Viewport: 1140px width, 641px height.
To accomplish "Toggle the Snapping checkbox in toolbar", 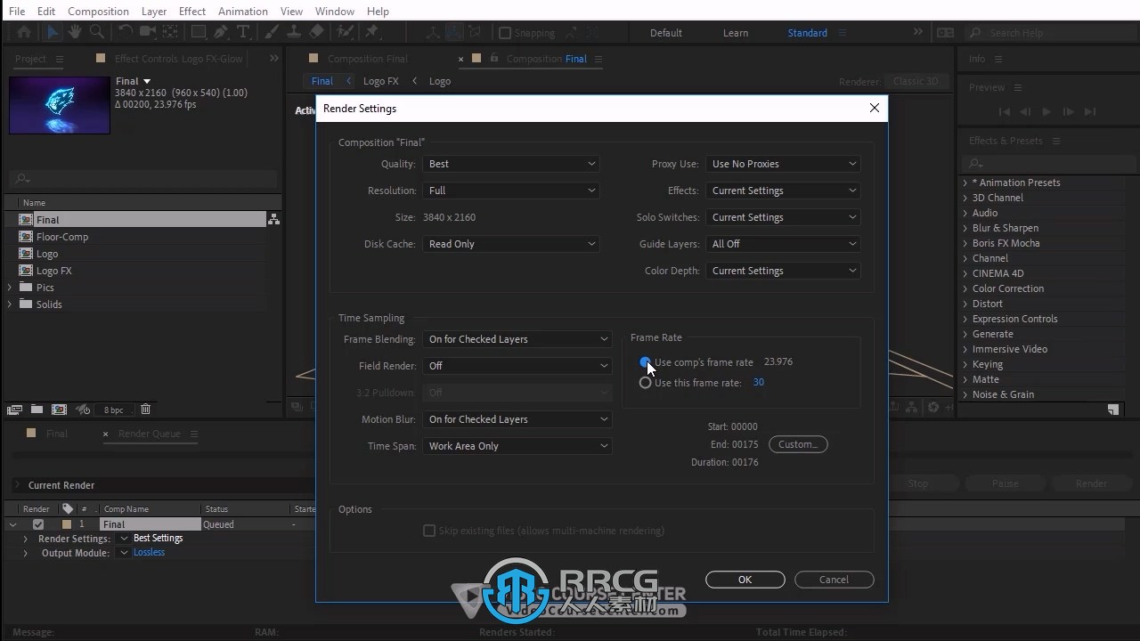I will click(505, 33).
